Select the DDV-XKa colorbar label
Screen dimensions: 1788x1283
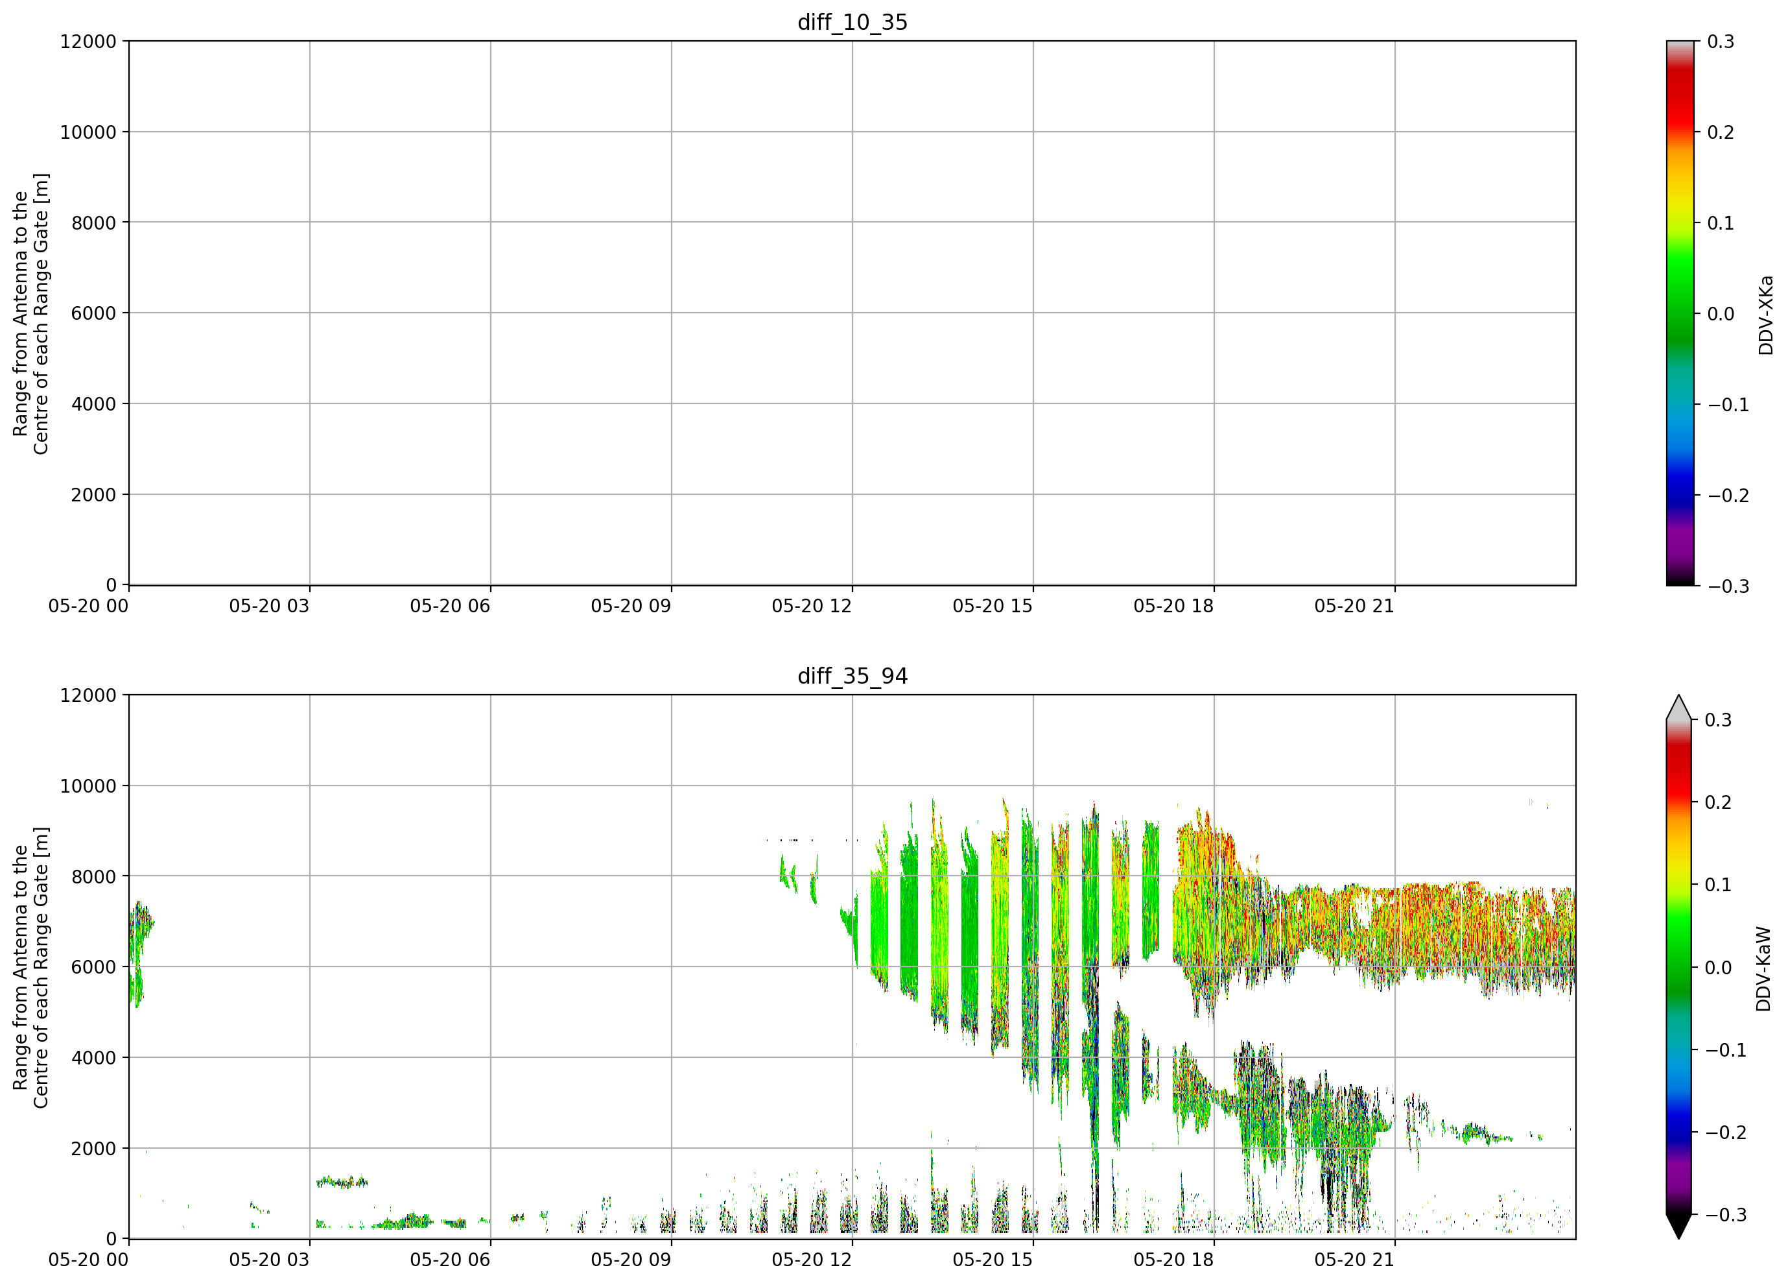click(1765, 315)
